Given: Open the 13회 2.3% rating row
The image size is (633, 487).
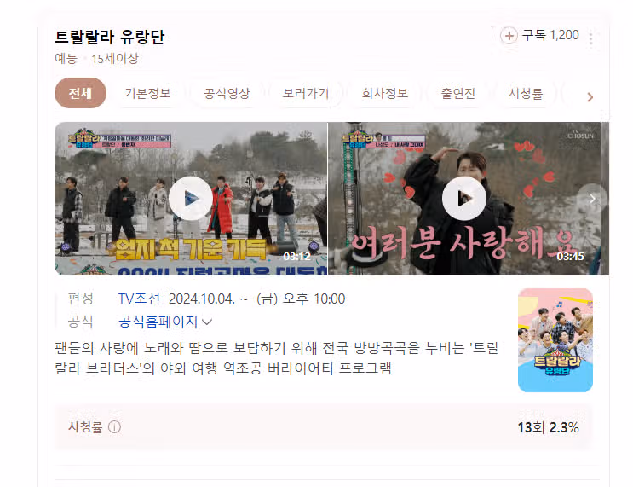Looking at the screenshot, I should click(324, 426).
